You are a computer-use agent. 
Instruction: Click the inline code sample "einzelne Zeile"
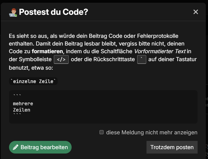33,81
